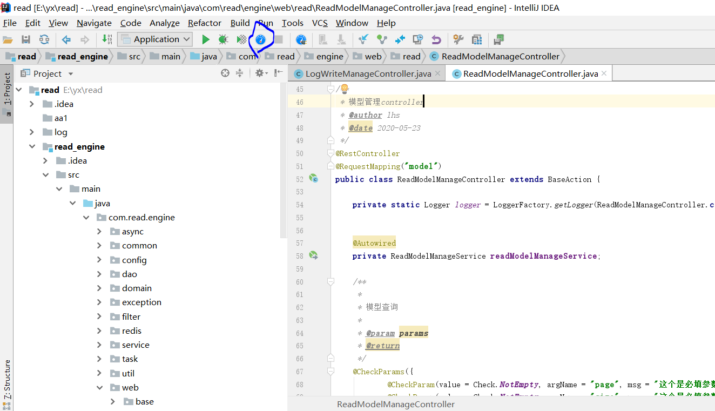Update project using the blue VCS arrow icon

364,39
